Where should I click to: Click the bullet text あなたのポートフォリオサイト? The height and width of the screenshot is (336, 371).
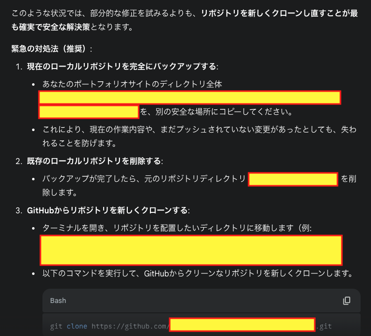tap(132, 84)
